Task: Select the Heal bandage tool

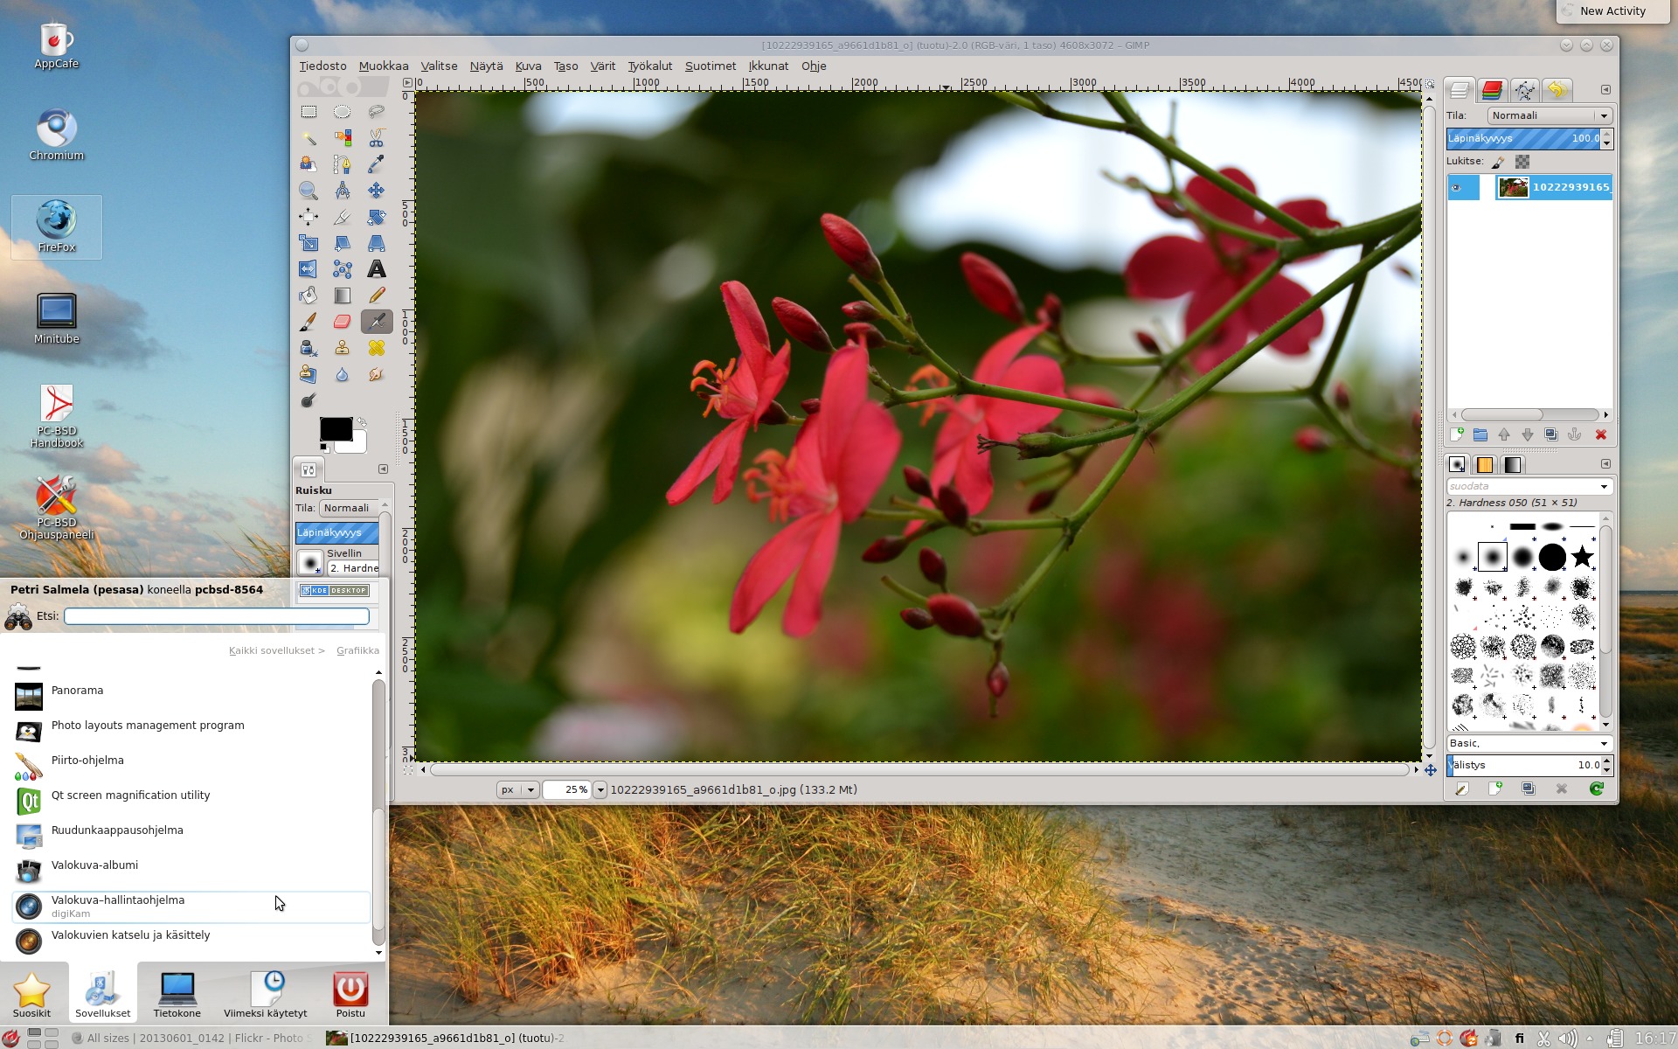Action: coord(376,348)
